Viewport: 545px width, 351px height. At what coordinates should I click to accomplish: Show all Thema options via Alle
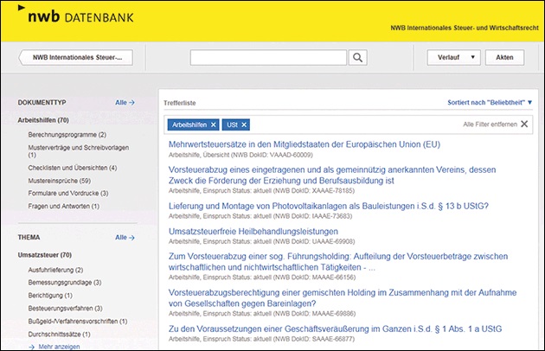tap(125, 237)
